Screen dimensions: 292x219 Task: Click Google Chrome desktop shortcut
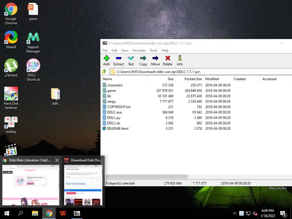coord(11,14)
